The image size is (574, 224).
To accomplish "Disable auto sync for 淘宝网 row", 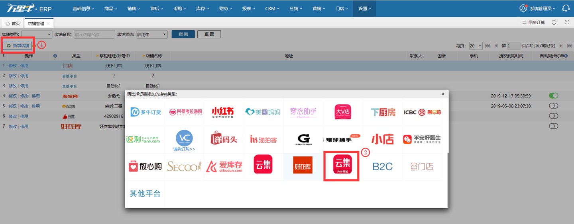I will coord(554,95).
